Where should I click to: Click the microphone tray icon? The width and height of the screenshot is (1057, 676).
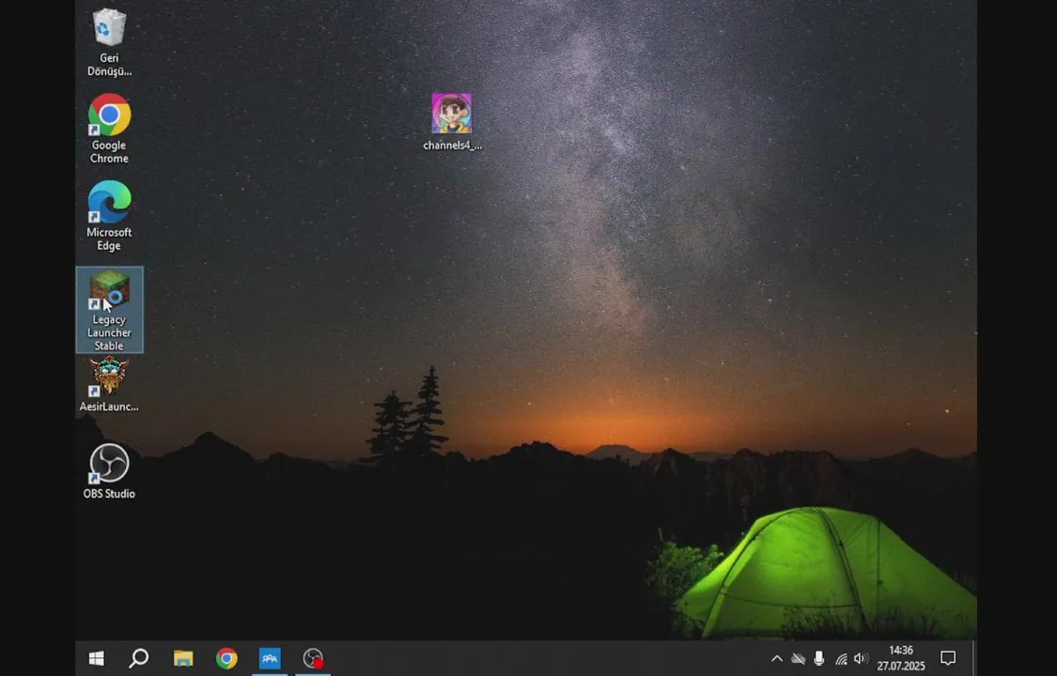coord(819,658)
